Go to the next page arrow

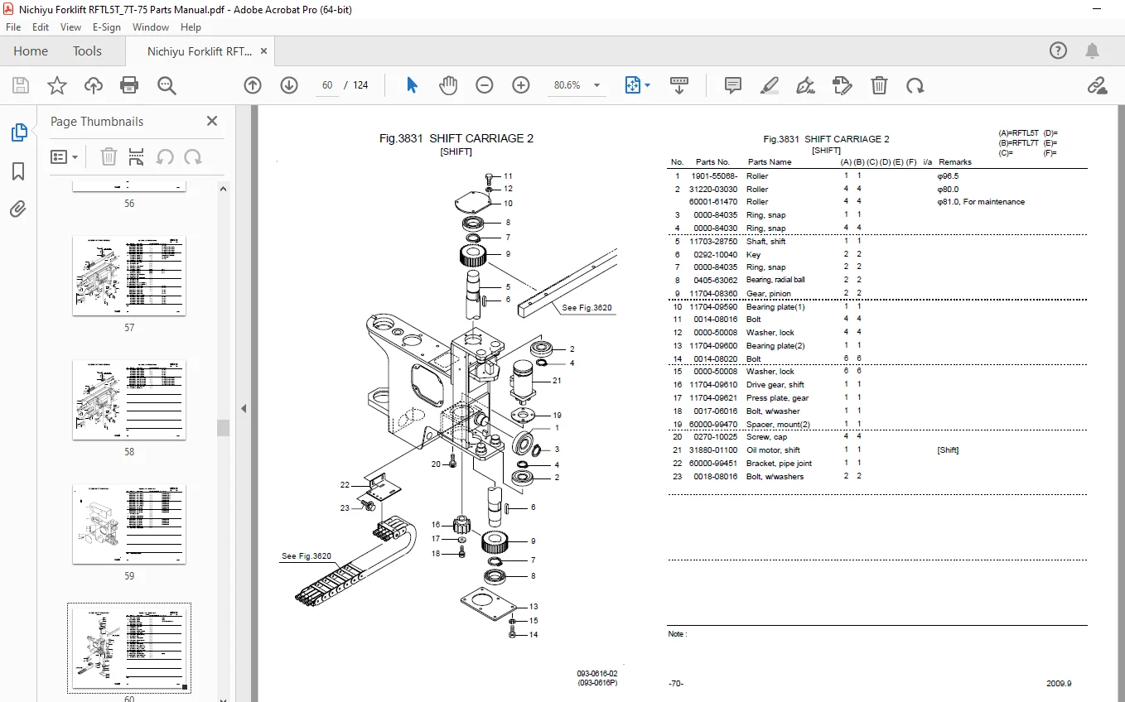point(289,85)
